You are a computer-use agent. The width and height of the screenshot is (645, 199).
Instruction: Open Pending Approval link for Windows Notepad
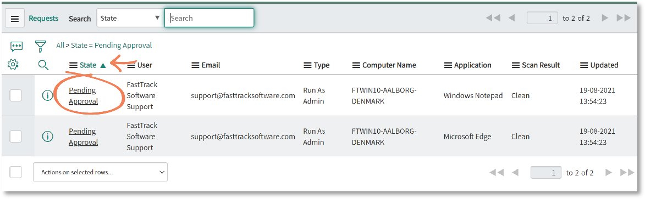[83, 95]
